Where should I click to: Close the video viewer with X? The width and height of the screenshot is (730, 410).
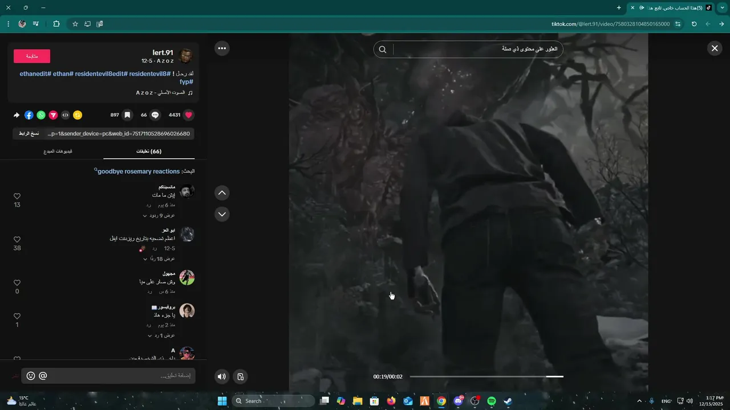(x=715, y=48)
